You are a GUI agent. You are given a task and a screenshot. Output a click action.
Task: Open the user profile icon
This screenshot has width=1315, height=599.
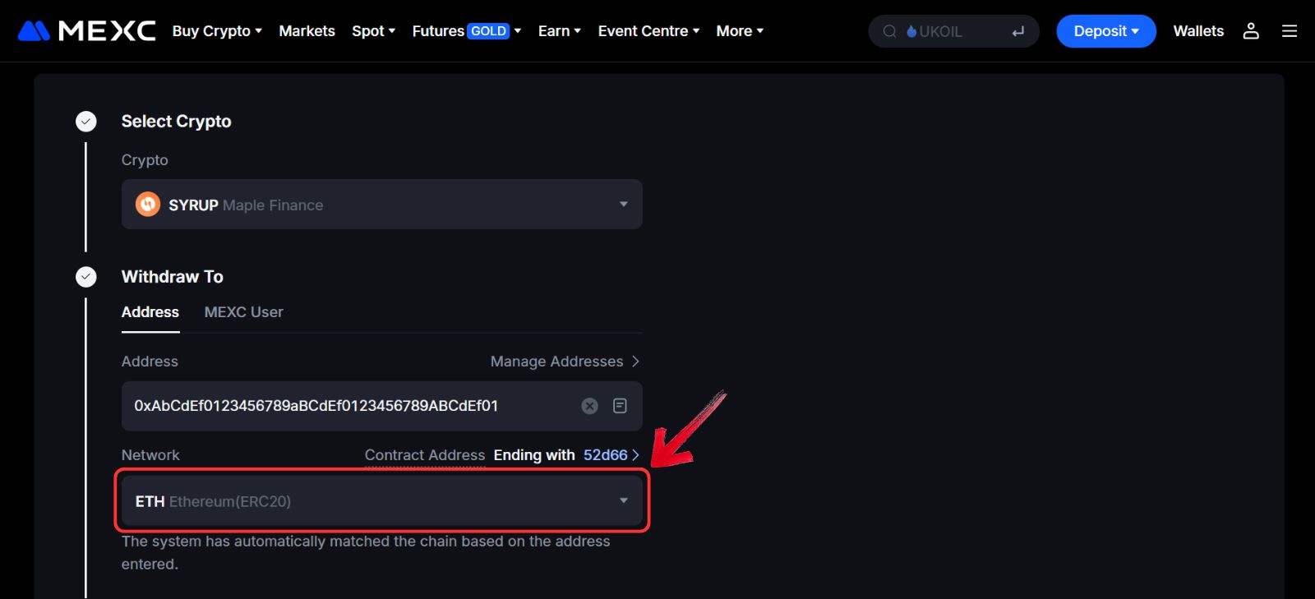tap(1250, 31)
